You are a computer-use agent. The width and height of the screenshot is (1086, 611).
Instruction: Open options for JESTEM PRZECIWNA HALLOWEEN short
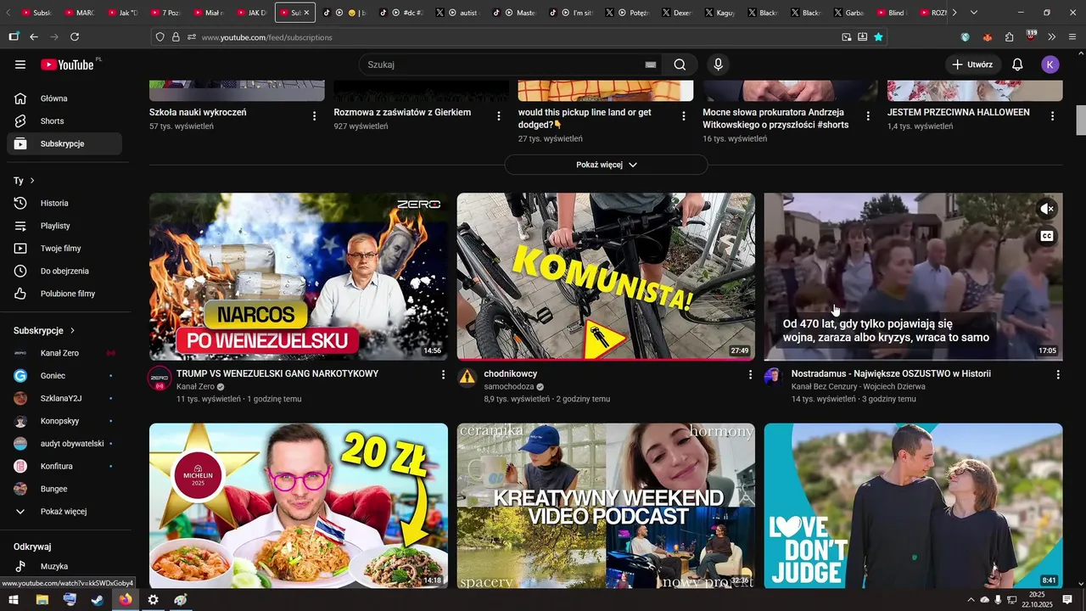(1053, 116)
